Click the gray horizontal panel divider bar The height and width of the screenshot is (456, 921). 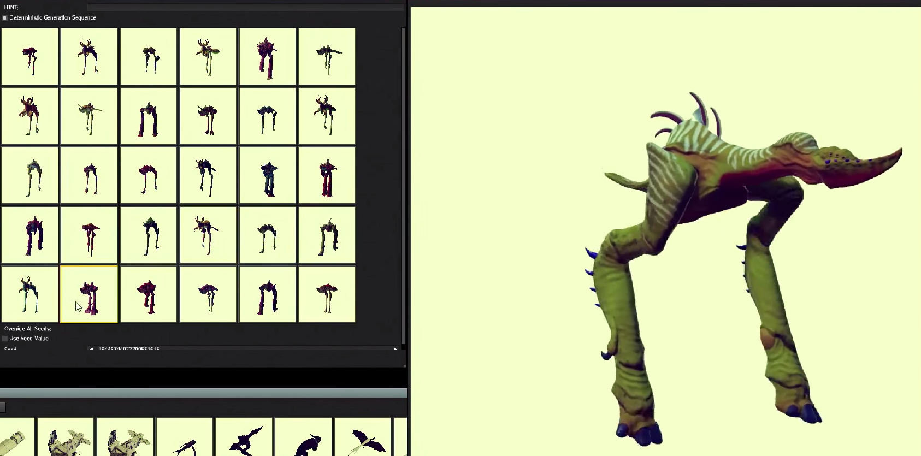(203, 393)
